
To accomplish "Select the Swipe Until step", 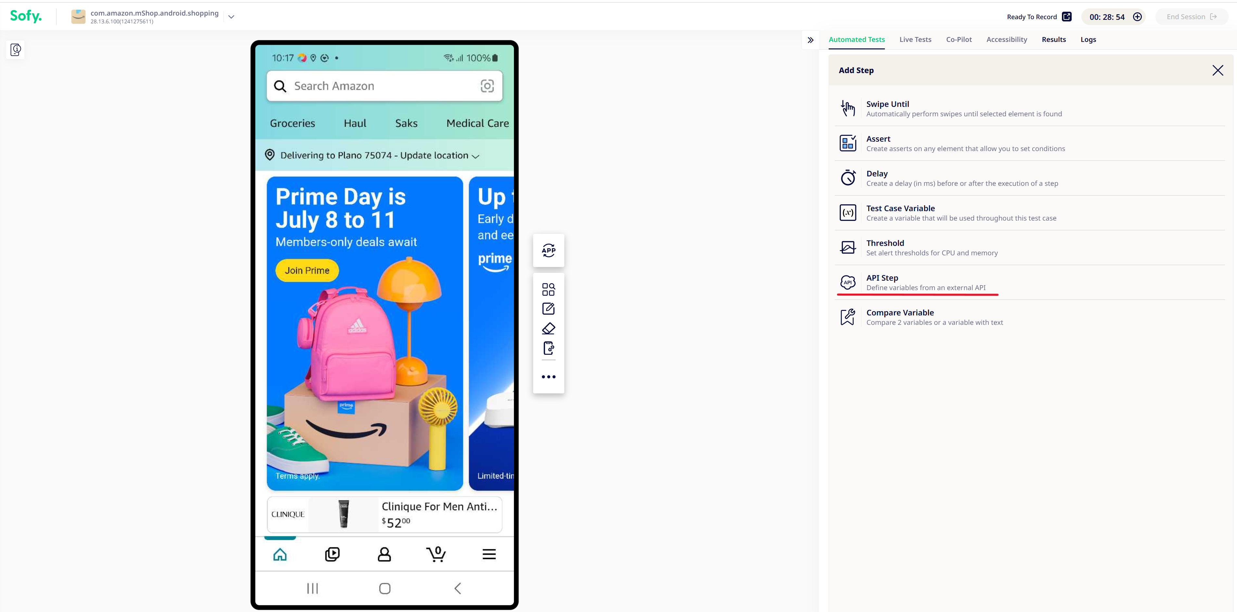I will [1029, 108].
